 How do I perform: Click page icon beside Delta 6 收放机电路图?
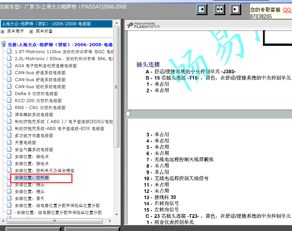pyautogui.click(x=9, y=93)
